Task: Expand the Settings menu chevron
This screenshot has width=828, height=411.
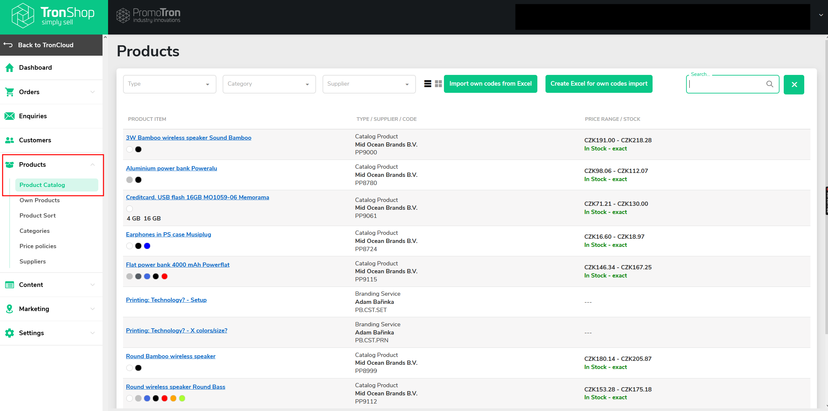Action: pyautogui.click(x=93, y=333)
